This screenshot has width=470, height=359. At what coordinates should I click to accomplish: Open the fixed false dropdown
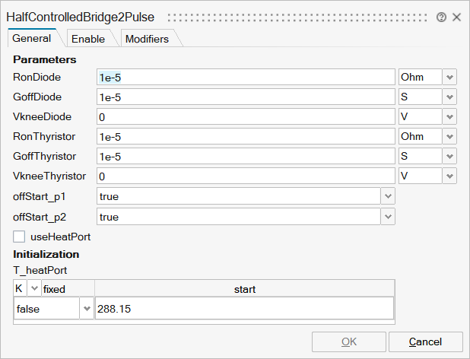tap(86, 309)
